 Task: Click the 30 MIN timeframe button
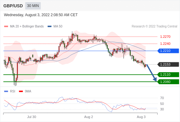click(x=33, y=6)
